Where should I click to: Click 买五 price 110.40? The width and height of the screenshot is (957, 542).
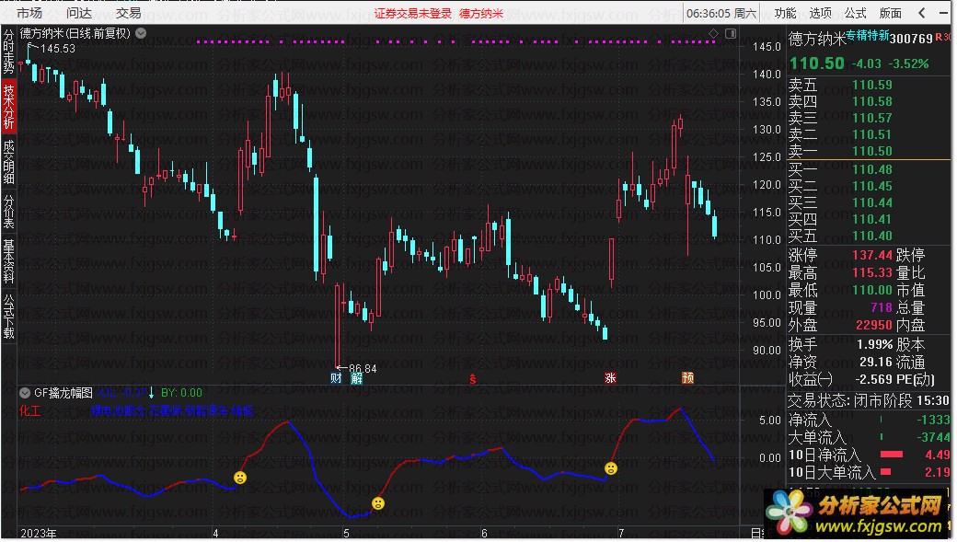coord(872,236)
